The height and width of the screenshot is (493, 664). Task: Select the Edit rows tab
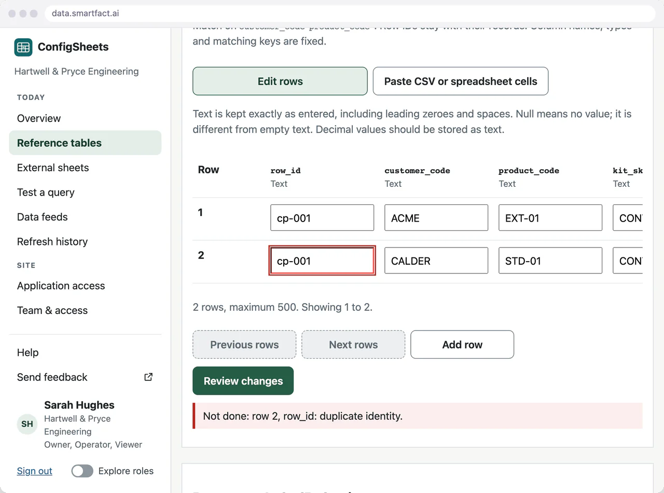click(280, 81)
